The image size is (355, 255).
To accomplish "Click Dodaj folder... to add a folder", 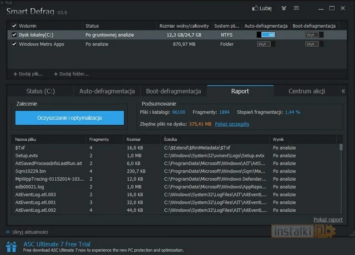I will (71, 74).
